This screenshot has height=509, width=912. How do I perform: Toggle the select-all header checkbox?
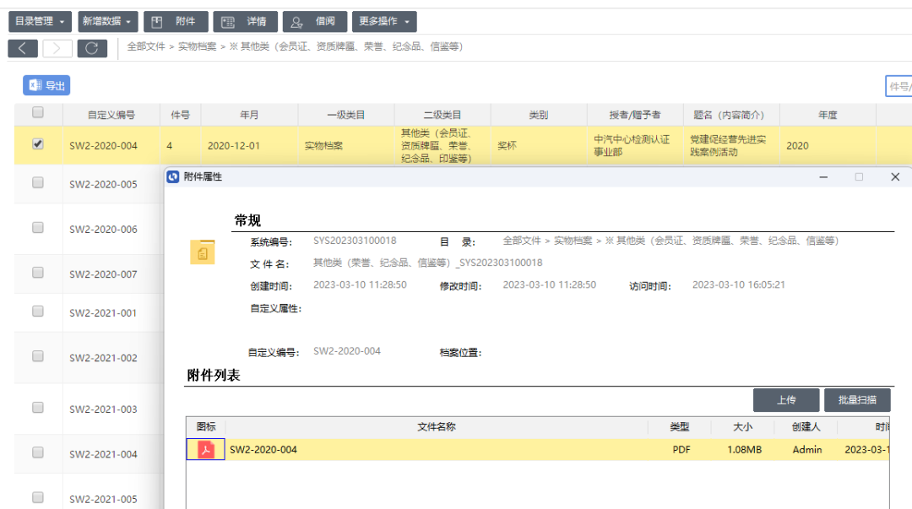[x=38, y=113]
